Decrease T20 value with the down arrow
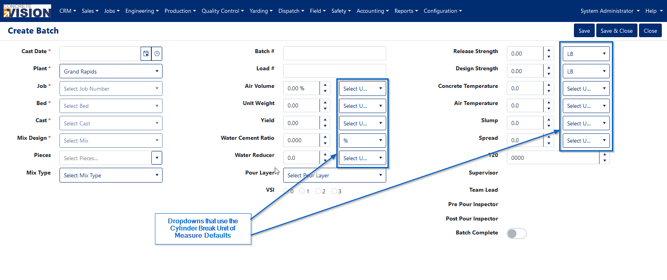This screenshot has height=280, width=667. 605,161
